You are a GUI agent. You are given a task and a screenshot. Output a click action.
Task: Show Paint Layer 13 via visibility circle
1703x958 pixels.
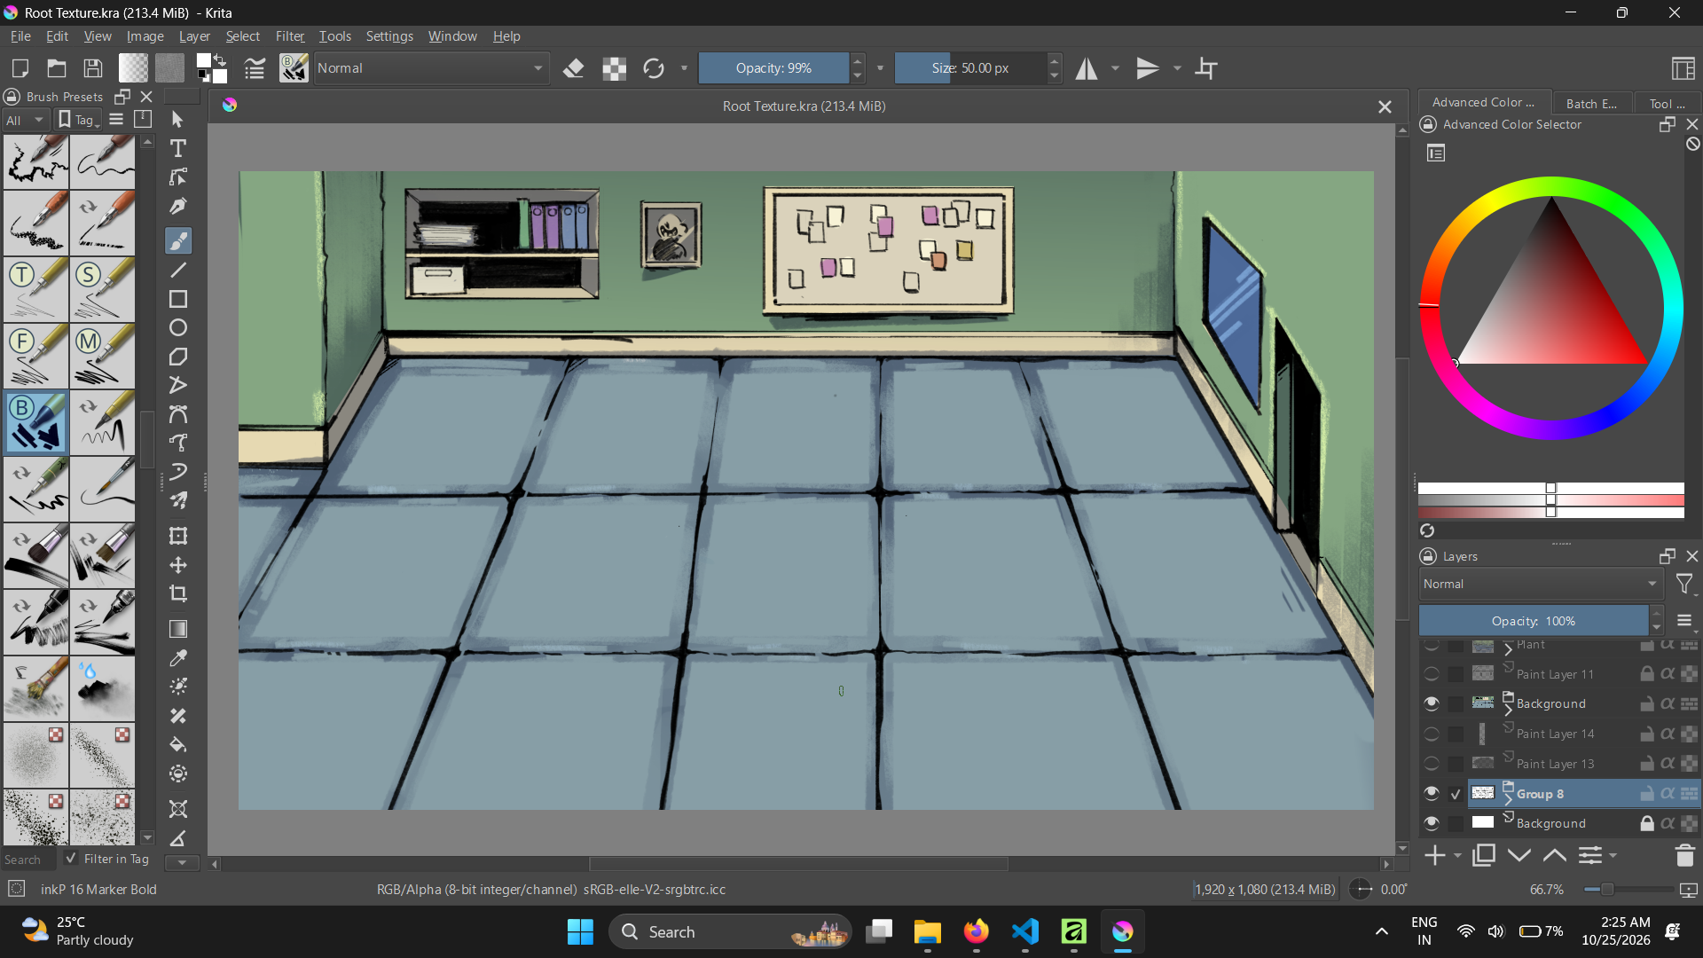pos(1431,764)
